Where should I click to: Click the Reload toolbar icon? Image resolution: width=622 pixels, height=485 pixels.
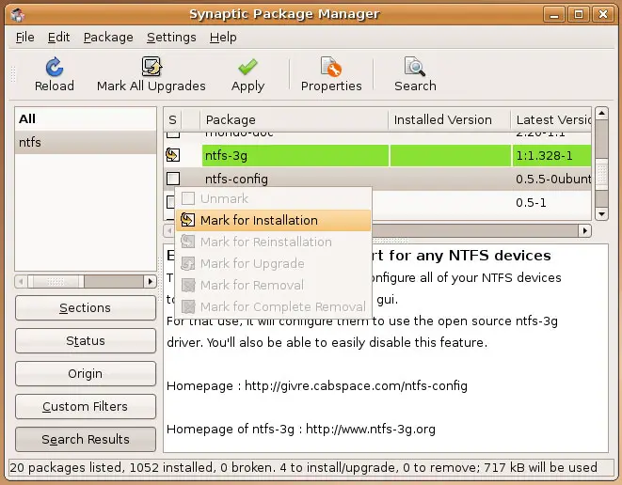[x=55, y=67]
